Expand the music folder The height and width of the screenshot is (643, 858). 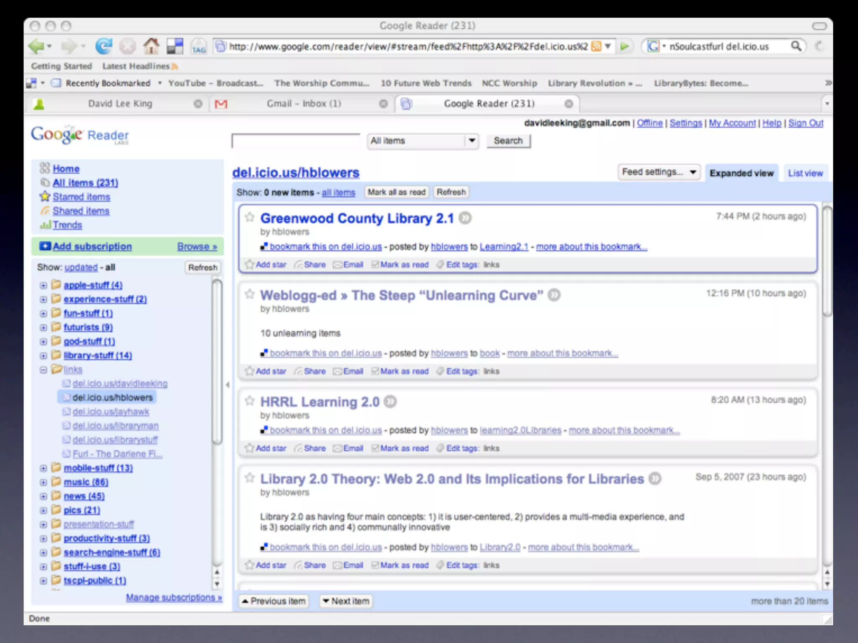44,482
